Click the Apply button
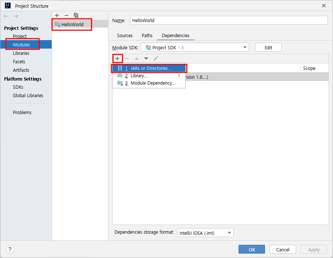The image size is (333, 258). 314,249
